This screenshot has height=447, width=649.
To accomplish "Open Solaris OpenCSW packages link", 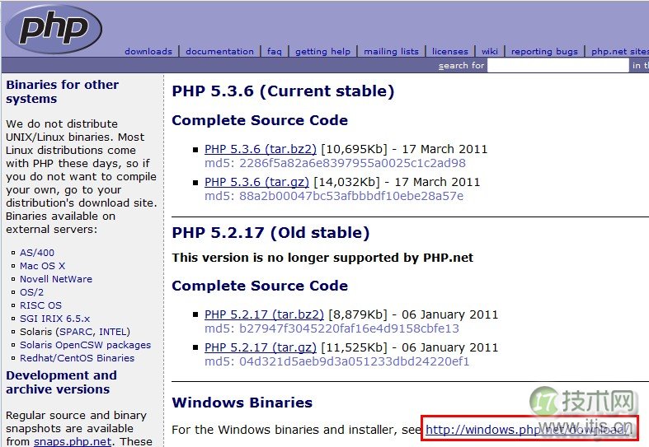I will pyautogui.click(x=85, y=346).
